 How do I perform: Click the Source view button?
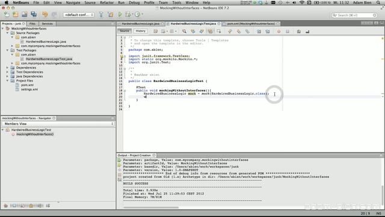tap(125, 31)
